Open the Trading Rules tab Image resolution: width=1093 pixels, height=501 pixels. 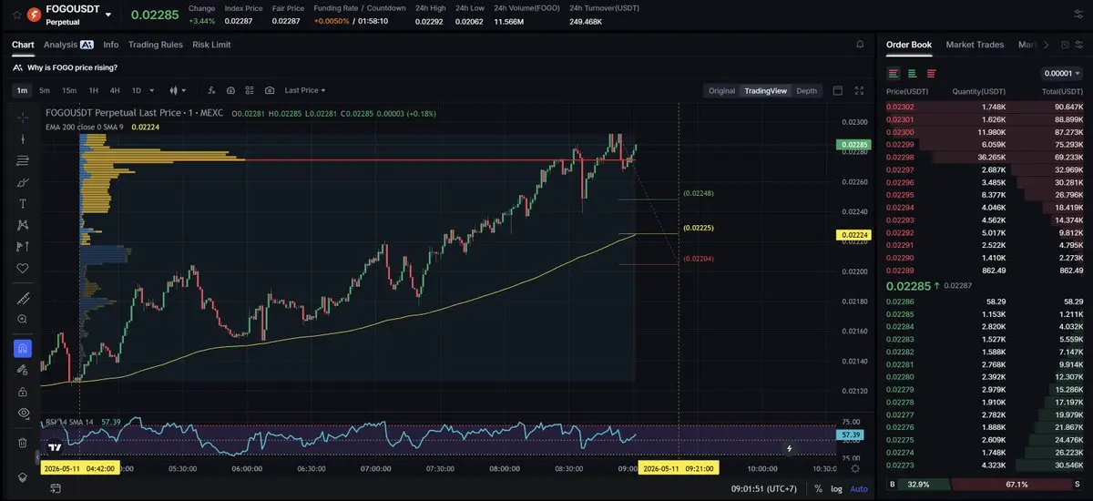click(x=155, y=45)
